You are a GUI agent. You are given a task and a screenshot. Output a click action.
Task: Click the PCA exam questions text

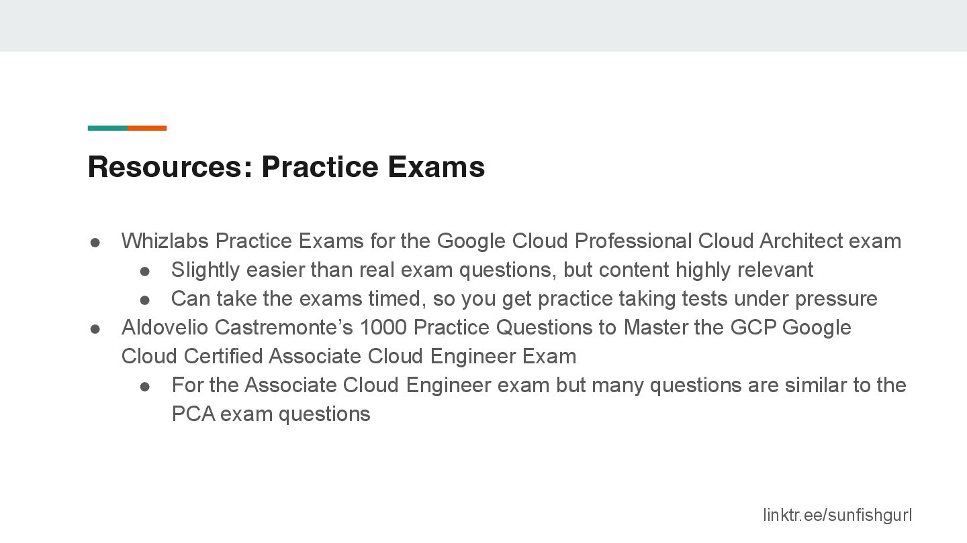271,414
